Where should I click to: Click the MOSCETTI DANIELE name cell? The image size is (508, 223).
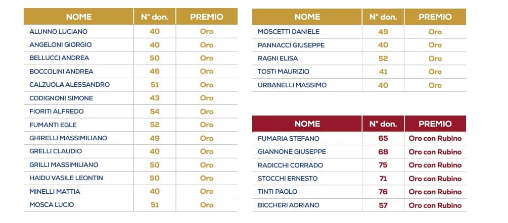click(288, 32)
